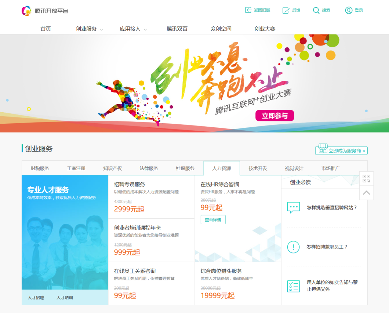Click the 立即参与 banner button
The image size is (389, 313).
(275, 116)
